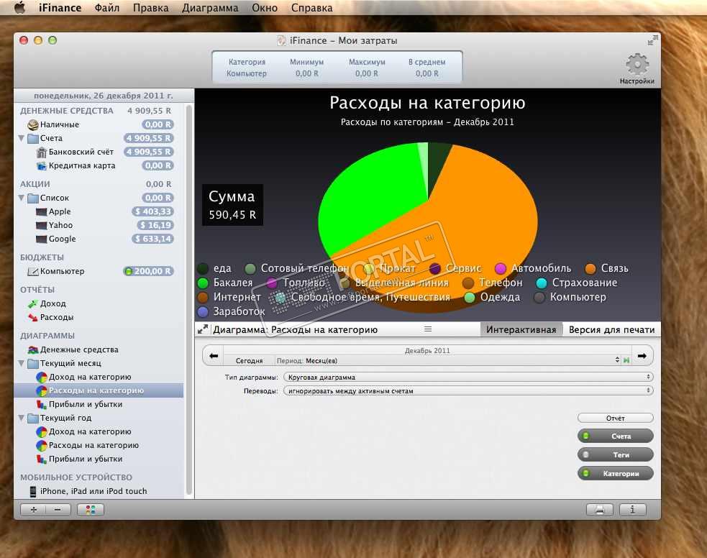Open the iFinance menu
Image resolution: width=707 pixels, height=558 pixels.
point(60,8)
